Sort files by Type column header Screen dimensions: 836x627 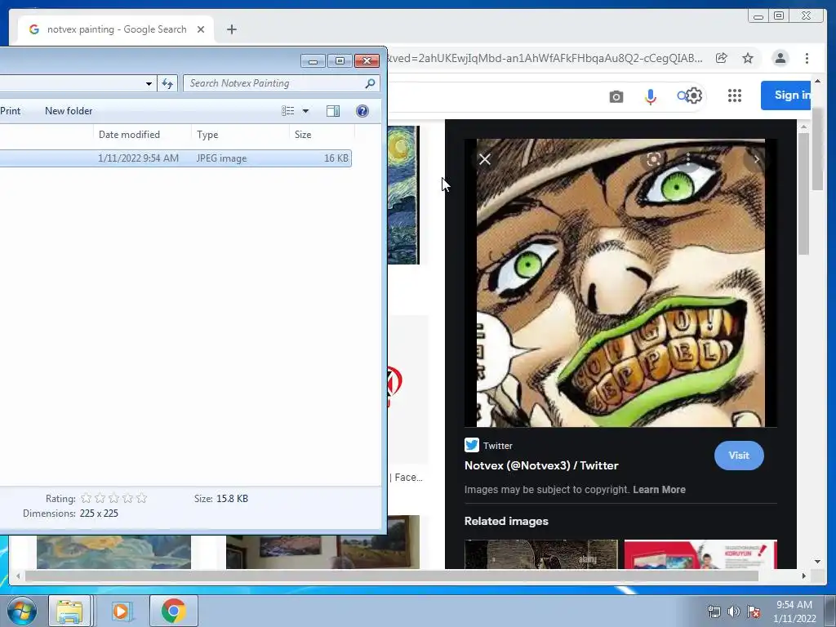tap(239, 135)
